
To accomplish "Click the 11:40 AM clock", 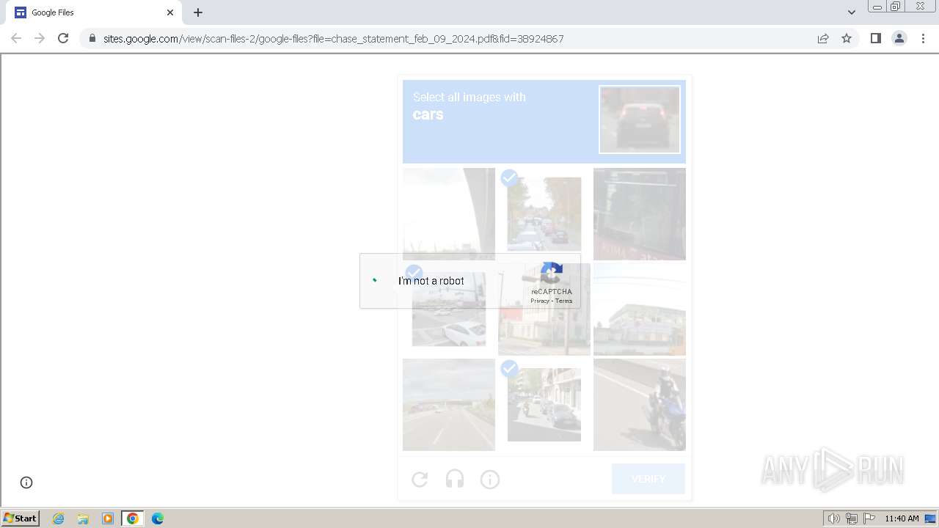I will 902,518.
